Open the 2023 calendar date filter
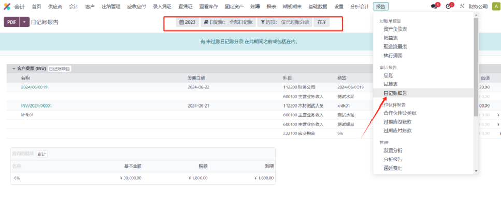This screenshot has height=198, width=501. pyautogui.click(x=188, y=22)
